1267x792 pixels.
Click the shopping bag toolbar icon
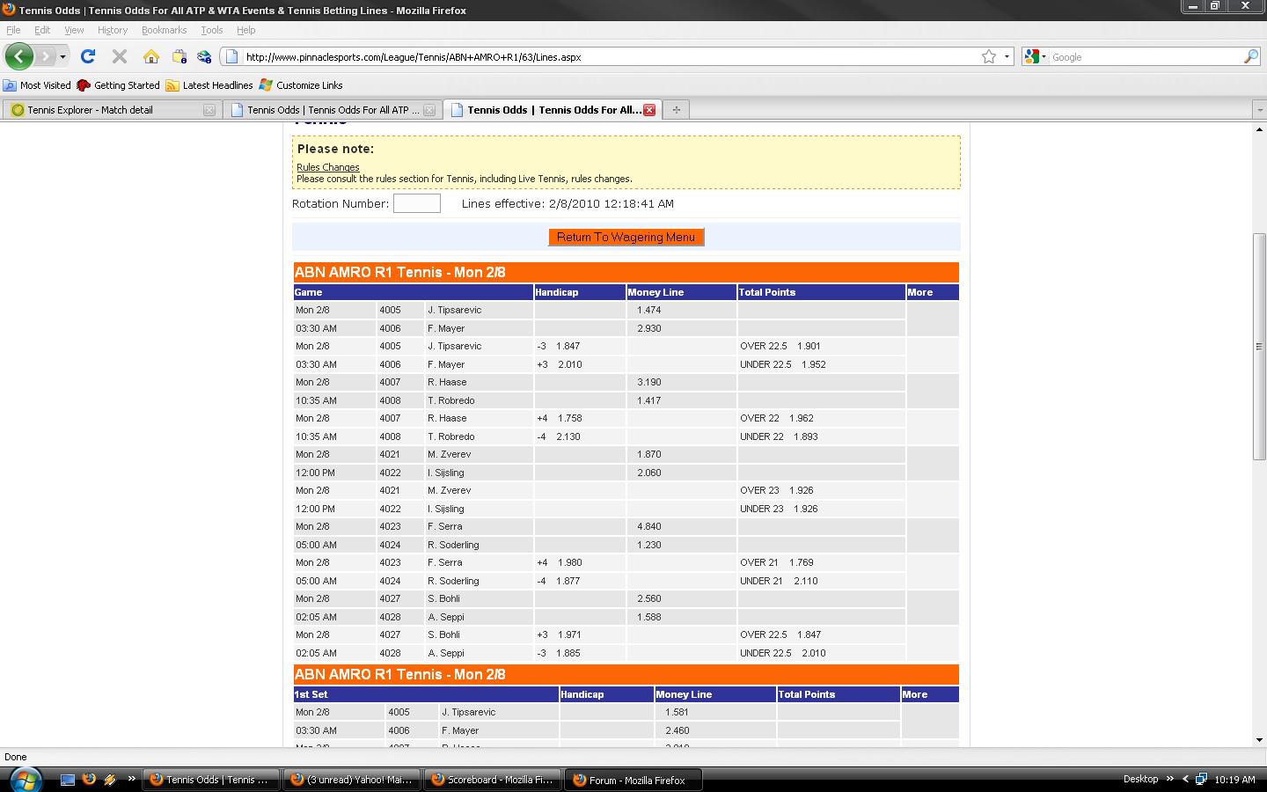click(179, 56)
